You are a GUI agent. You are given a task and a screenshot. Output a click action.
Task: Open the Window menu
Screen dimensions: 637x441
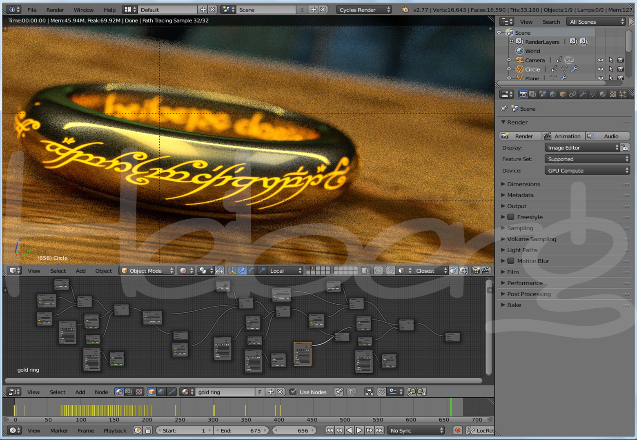[84, 10]
